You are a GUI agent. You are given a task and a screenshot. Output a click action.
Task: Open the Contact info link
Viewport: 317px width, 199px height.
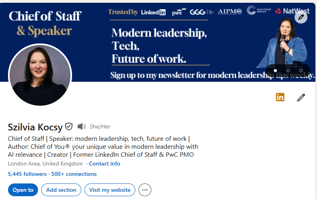point(104,164)
